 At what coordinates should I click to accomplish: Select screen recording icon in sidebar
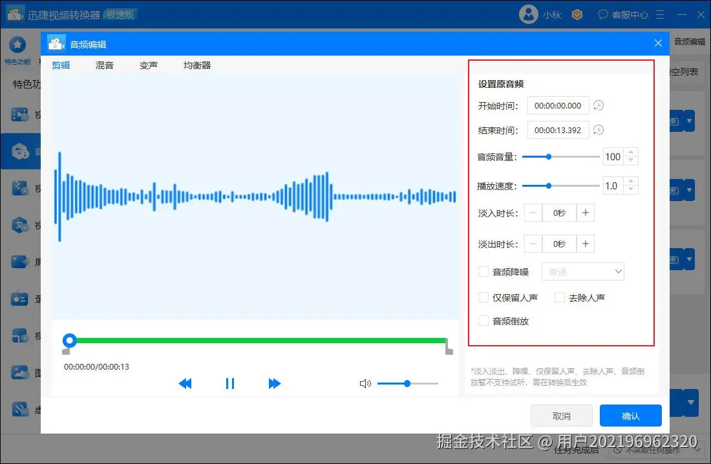19,262
